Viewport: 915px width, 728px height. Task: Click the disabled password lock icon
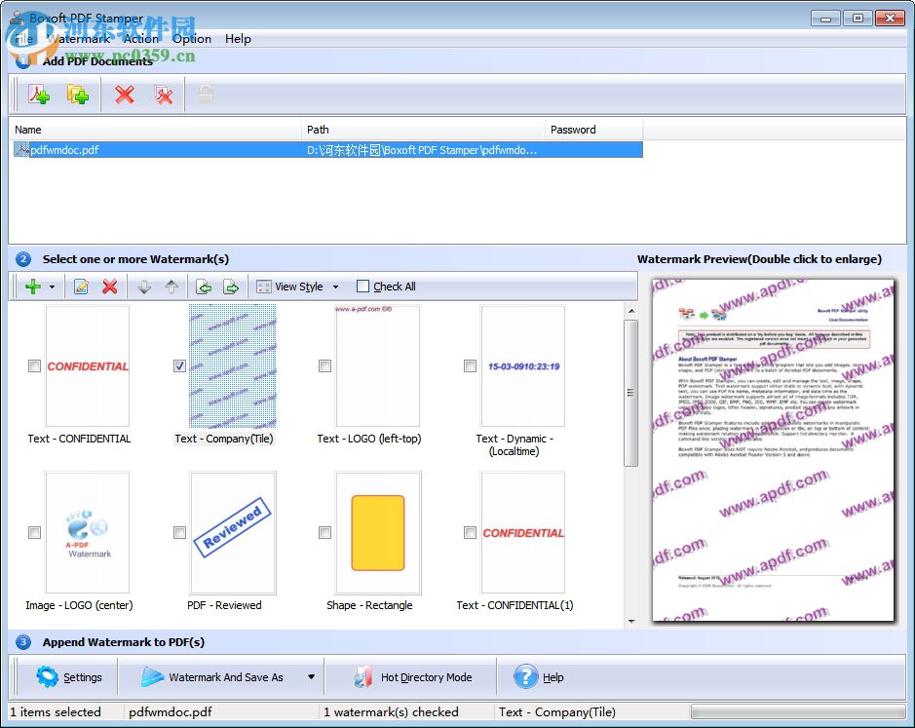coord(206,94)
